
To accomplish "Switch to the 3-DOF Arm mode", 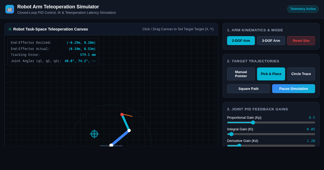I will tap(271, 40).
